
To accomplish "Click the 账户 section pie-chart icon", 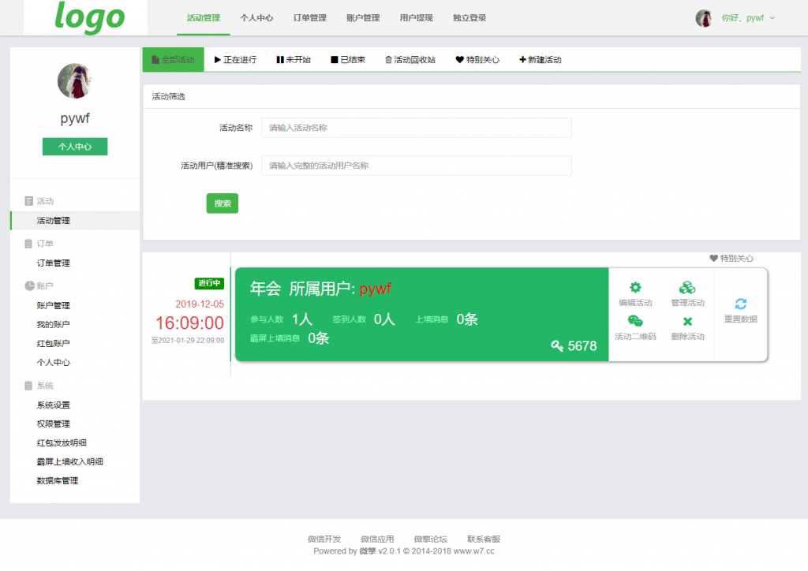I will [29, 285].
